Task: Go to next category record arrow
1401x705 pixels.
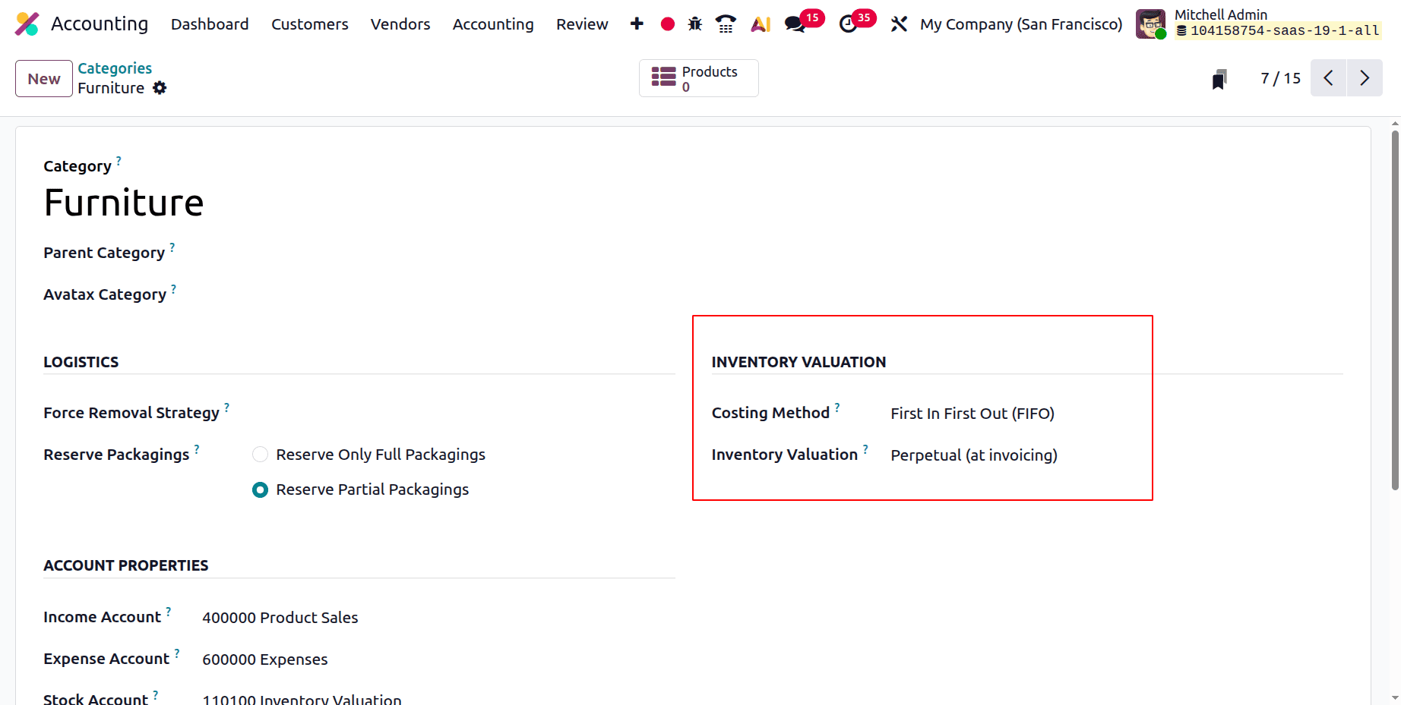Action: pos(1365,78)
